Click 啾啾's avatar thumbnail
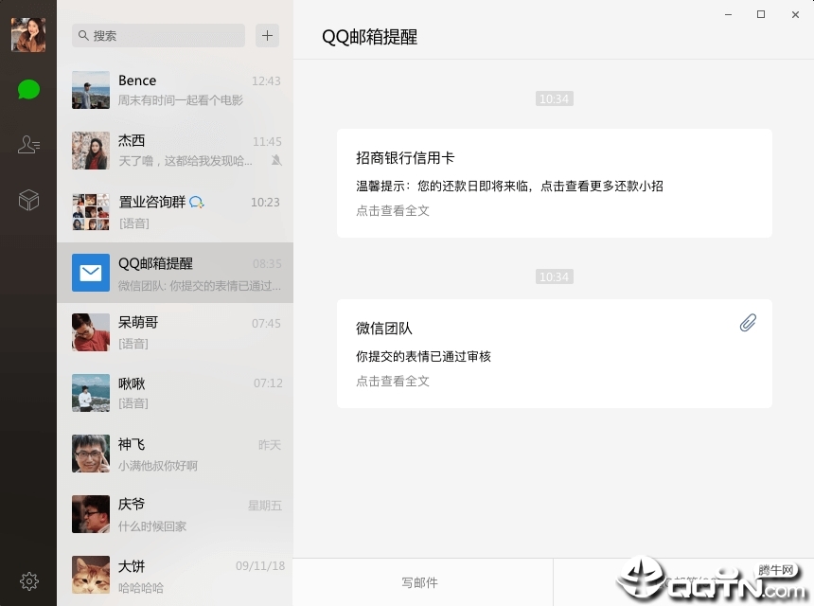Screen dimensions: 814x606 click(x=91, y=393)
